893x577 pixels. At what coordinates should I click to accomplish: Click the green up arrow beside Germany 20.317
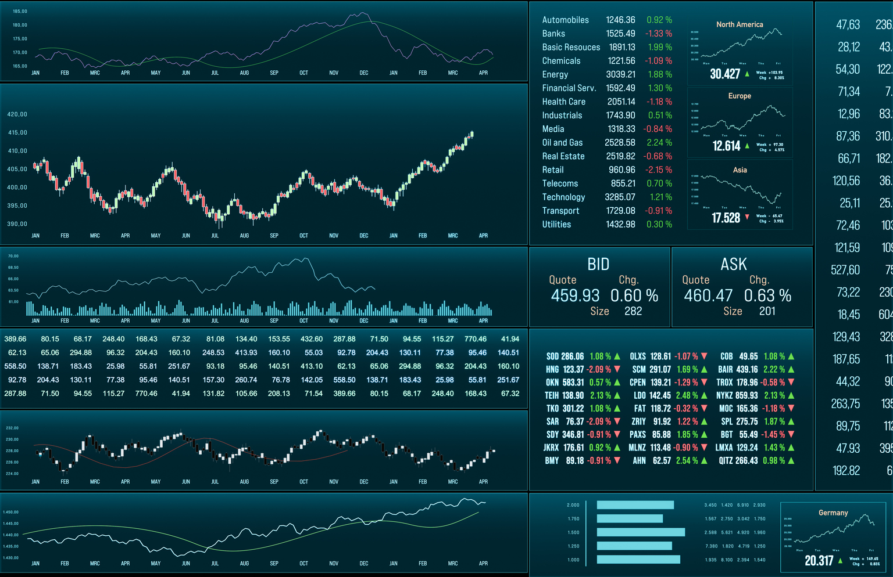(841, 561)
